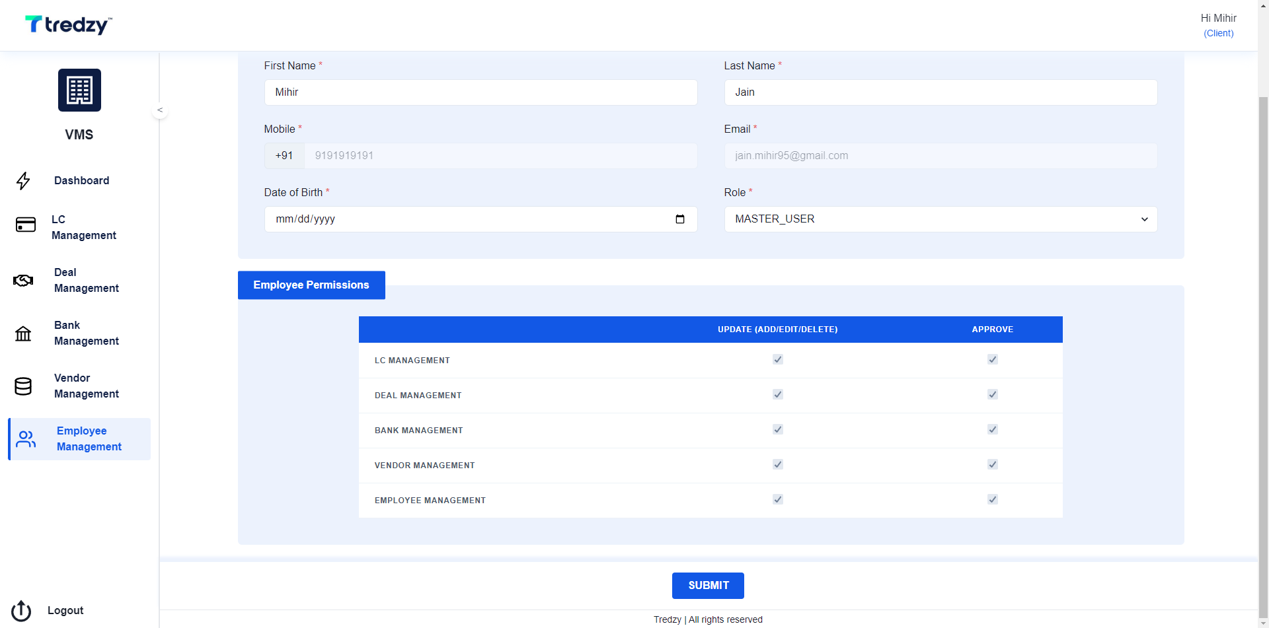Collapse the sidebar with arrow toggle
The width and height of the screenshot is (1269, 628).
click(160, 110)
